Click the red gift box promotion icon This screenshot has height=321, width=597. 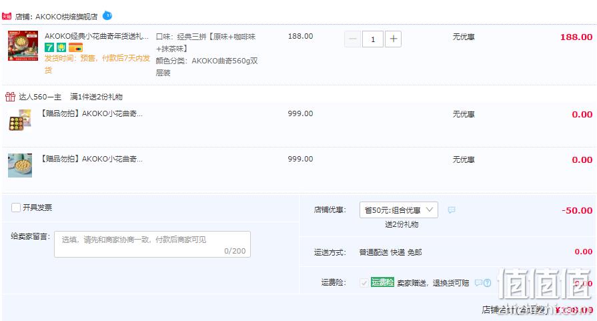coord(10,97)
